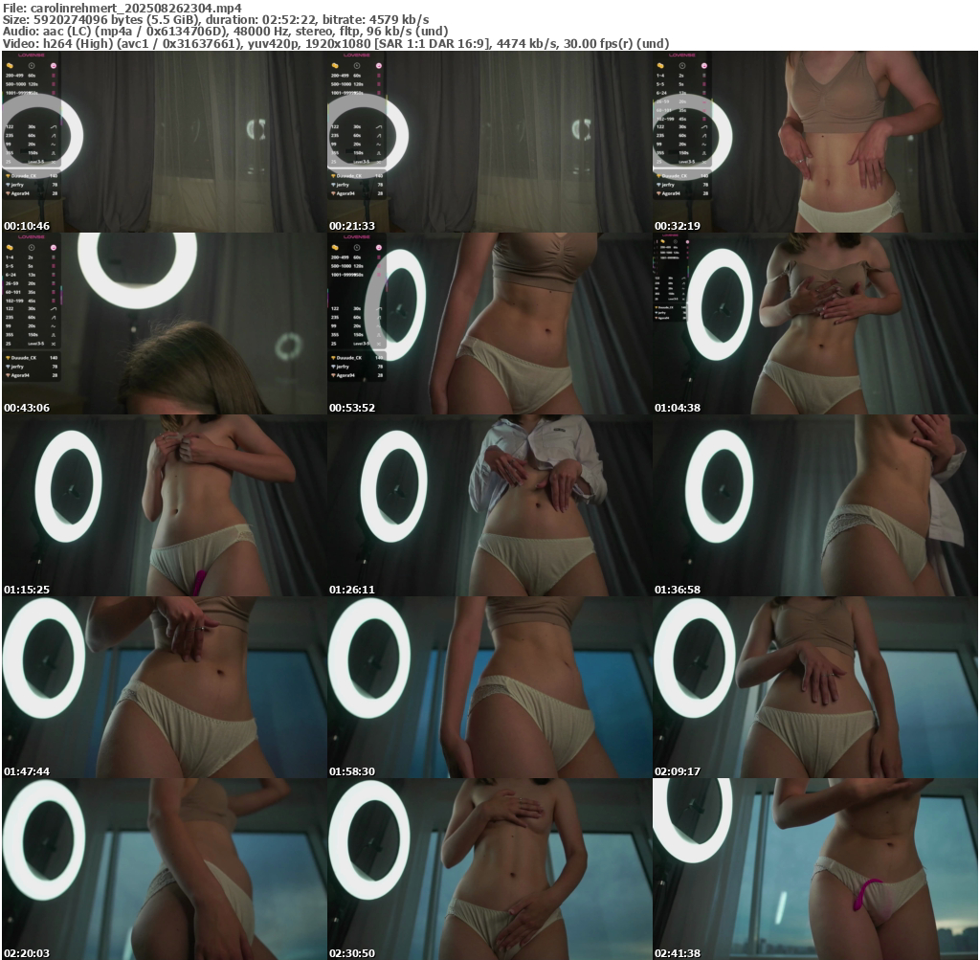980x960 pixels.
Task: Choose the thumbnail marked 02:09:17
Action: click(815, 687)
